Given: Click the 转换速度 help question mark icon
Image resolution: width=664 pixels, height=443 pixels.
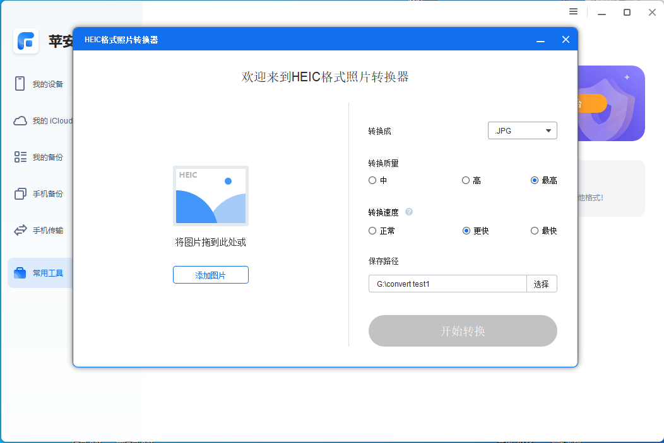Looking at the screenshot, I should pos(409,212).
